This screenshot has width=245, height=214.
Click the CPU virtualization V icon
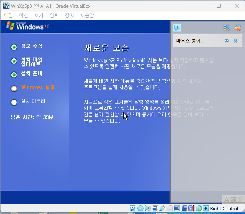coord(191,208)
